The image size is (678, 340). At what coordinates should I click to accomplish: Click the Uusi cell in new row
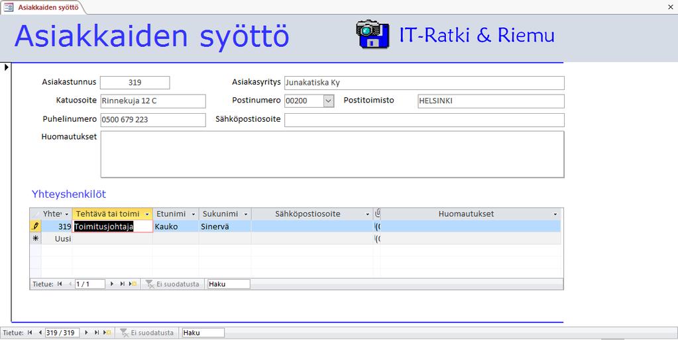click(56, 239)
